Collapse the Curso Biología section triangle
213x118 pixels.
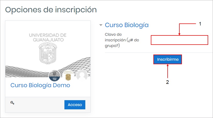click(101, 25)
